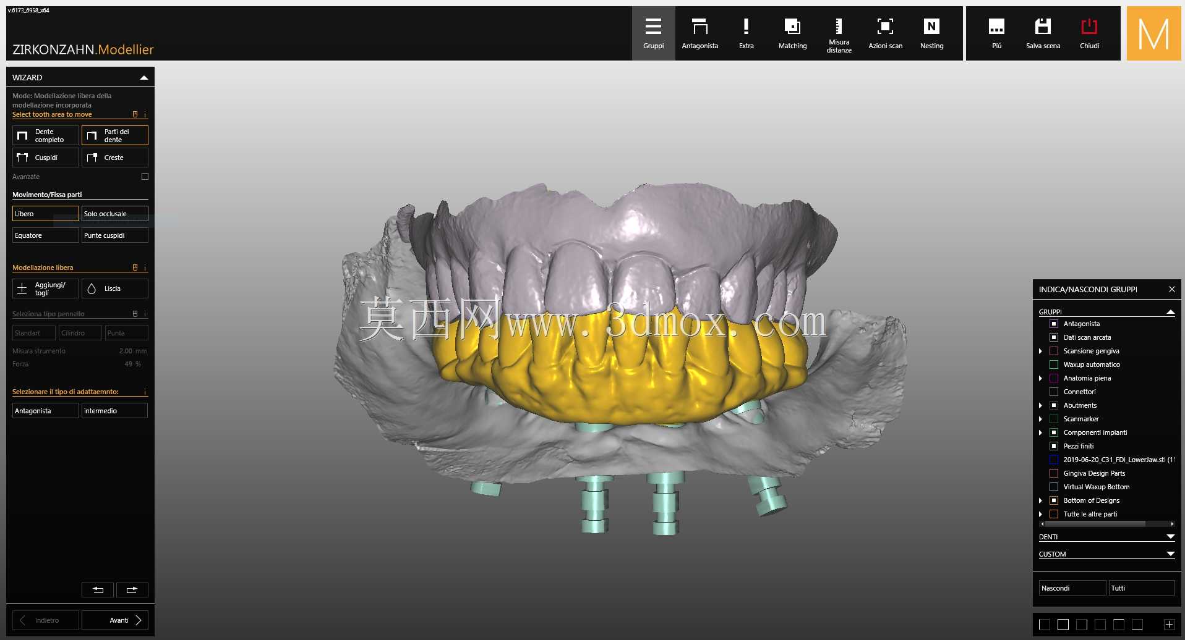Image resolution: width=1185 pixels, height=640 pixels.
Task: Choose the Creste tooth area
Action: point(115,158)
